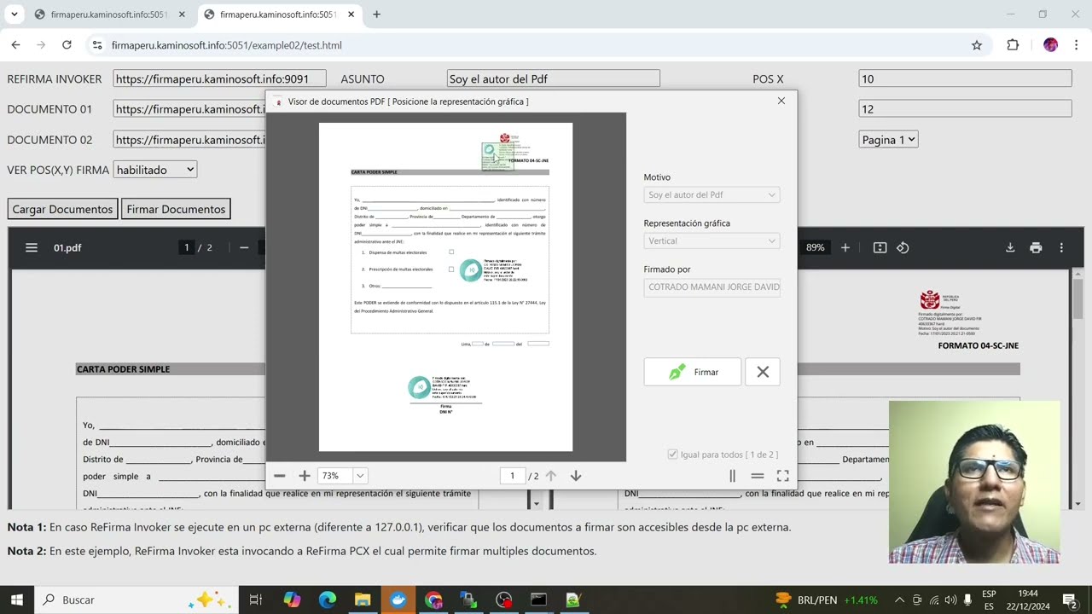Open more actions menu in right PDF viewer
The width and height of the screenshot is (1092, 614).
[1061, 247]
